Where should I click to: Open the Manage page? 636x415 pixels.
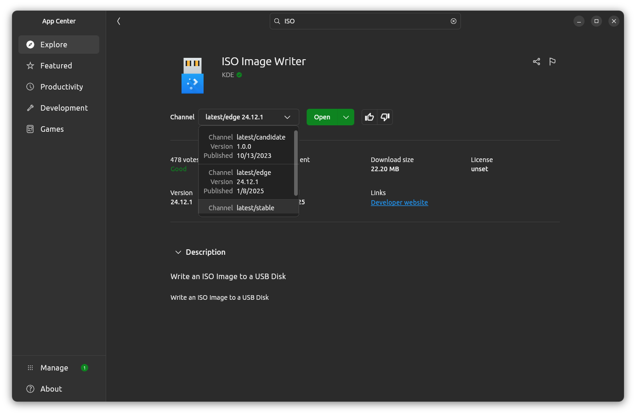[59, 368]
